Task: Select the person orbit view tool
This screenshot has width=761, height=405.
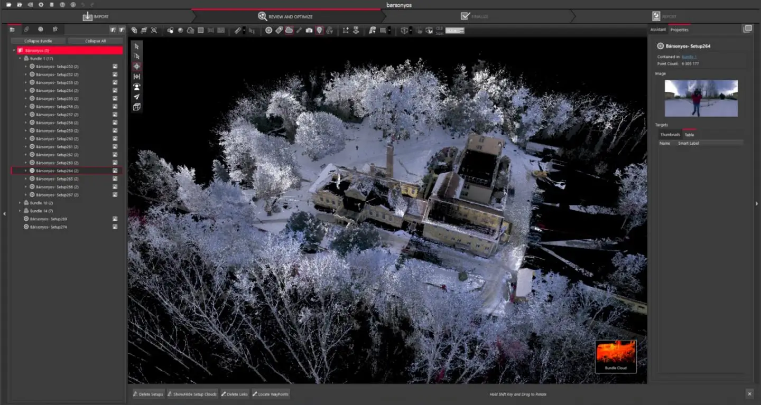Action: pyautogui.click(x=137, y=87)
